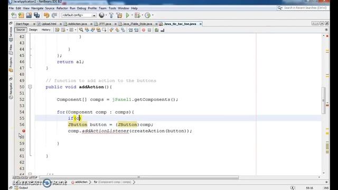This screenshot has height=190, width=338.
Task: Toggle Rectangular Selection icon
Action: [x=105, y=30]
